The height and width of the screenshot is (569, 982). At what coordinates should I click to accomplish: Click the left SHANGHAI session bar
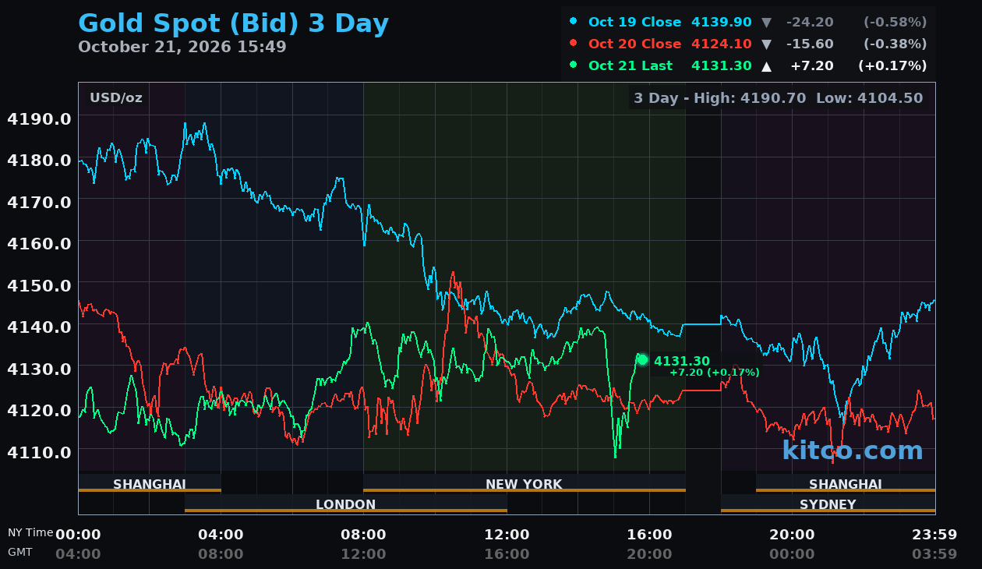pos(150,483)
